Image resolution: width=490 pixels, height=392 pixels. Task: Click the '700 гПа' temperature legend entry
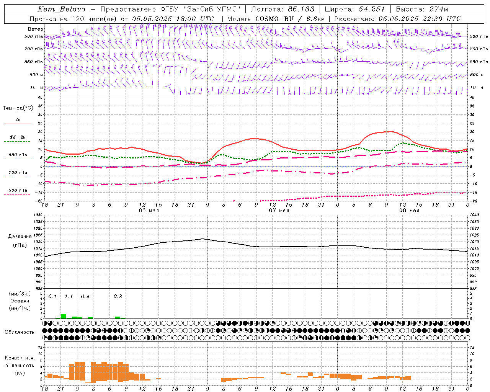tap(18, 173)
